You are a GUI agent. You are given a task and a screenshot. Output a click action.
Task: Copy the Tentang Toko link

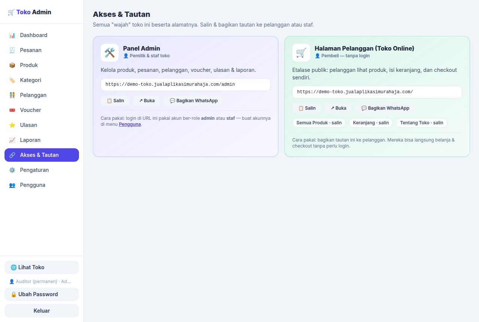click(422, 123)
